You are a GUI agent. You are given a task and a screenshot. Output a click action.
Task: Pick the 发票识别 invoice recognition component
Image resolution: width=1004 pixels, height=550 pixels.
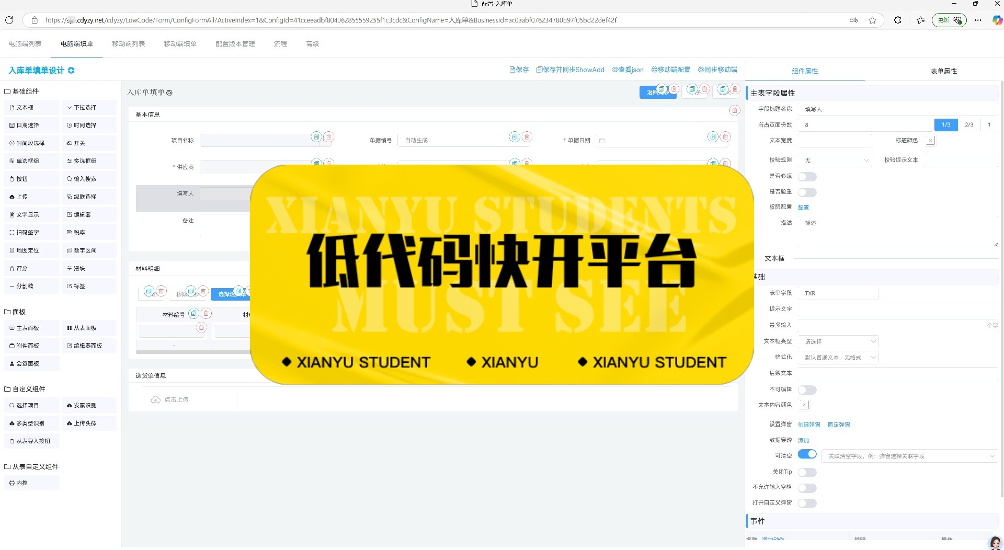click(89, 406)
